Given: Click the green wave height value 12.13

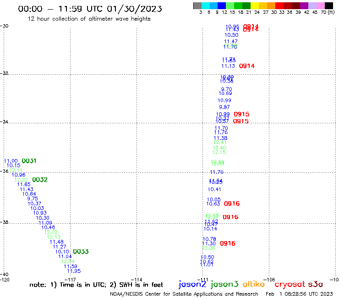Looking at the screenshot, I should (54, 237).
